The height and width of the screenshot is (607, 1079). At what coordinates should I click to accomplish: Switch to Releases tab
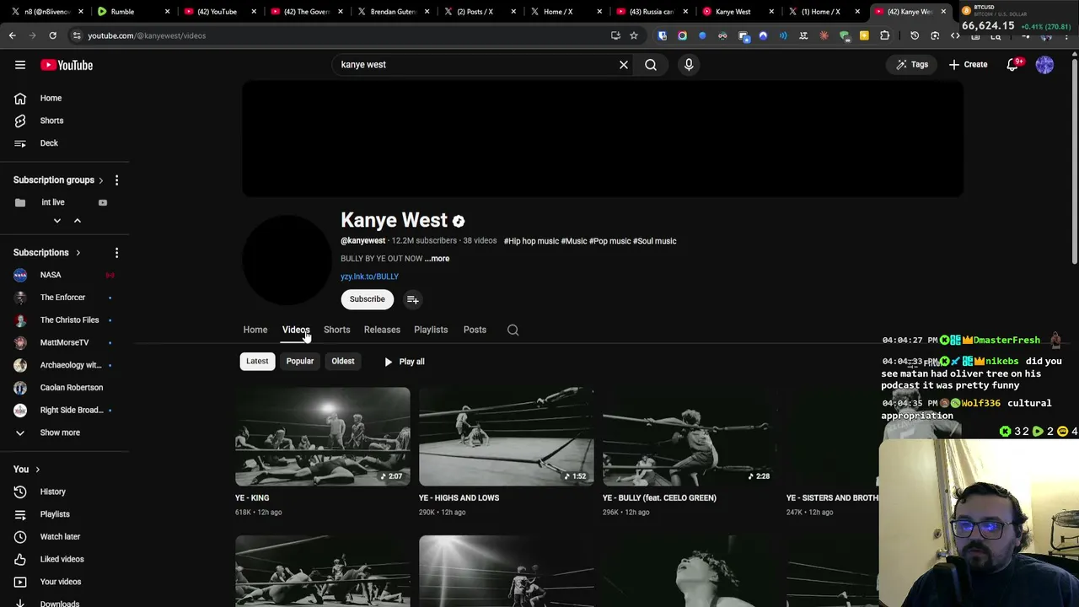coord(382,330)
